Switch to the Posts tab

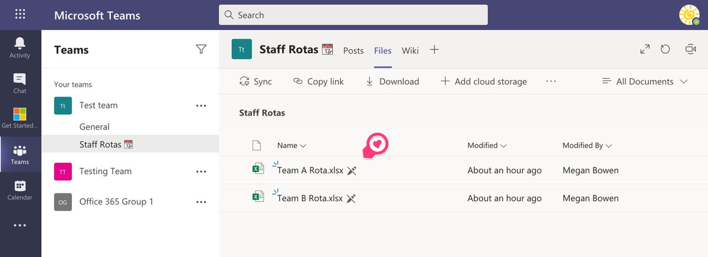click(x=353, y=51)
